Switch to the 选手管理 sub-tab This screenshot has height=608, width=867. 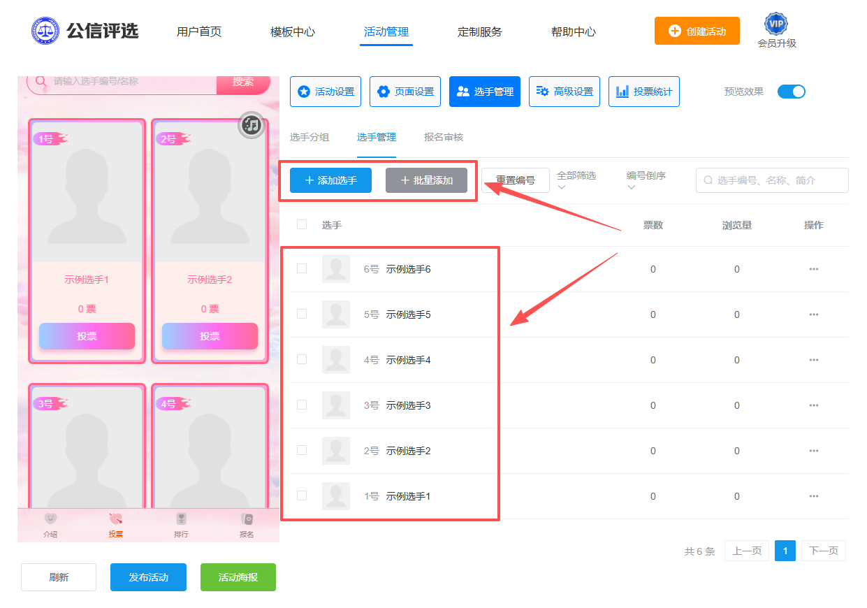click(x=377, y=137)
